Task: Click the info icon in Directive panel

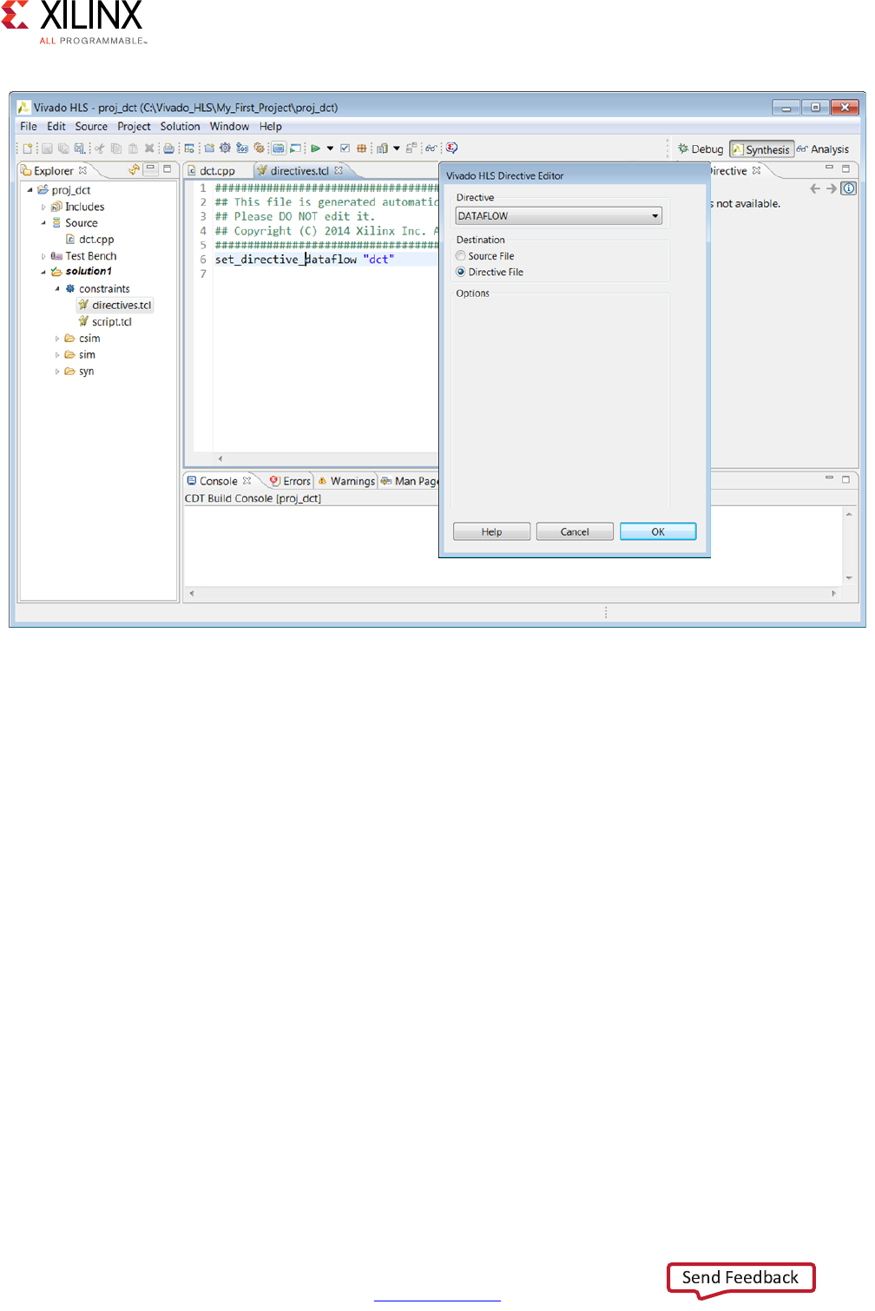Action: click(849, 188)
